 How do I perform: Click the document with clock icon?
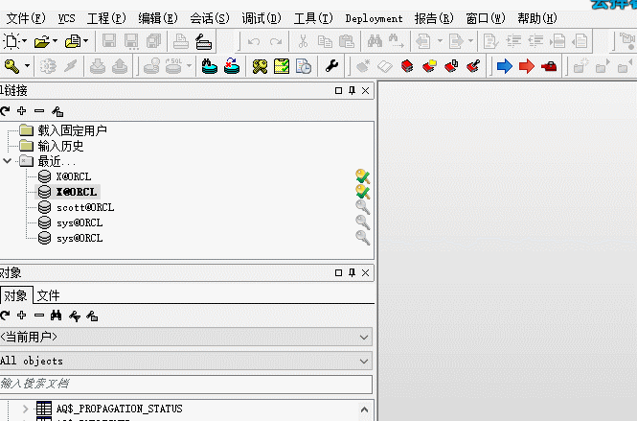[x=304, y=66]
